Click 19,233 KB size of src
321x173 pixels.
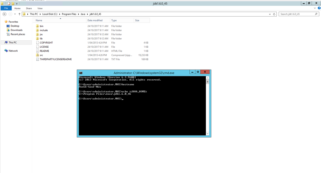(143, 55)
